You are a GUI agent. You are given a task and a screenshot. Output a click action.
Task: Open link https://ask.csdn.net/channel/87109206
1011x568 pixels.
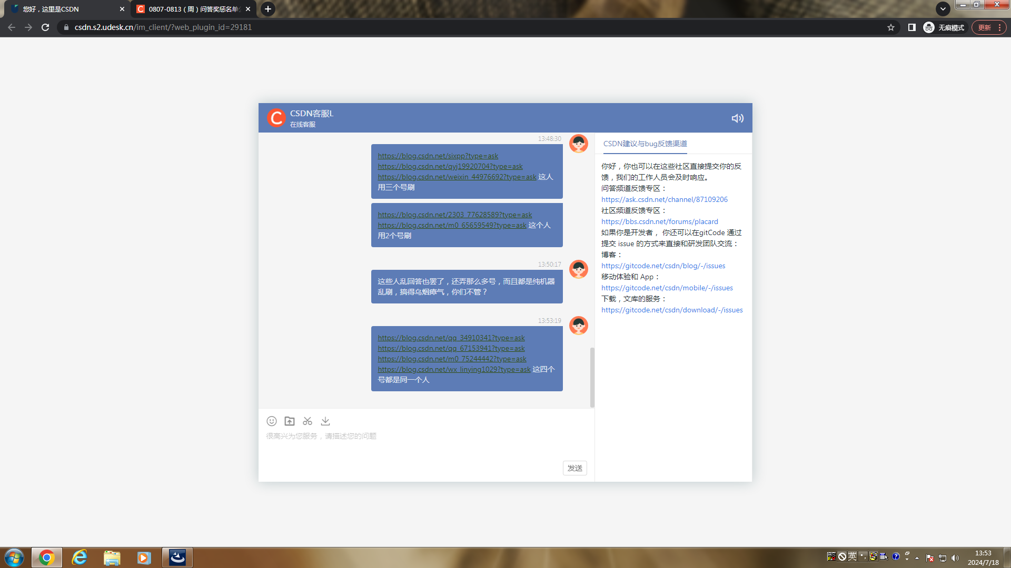664,199
